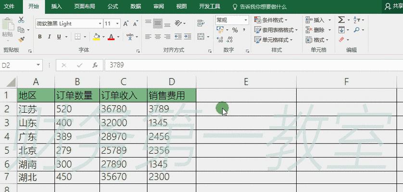Viewport: 403px width, 192px height.
Task: Click the wén phonetic guide icon
Action: [x=130, y=36]
